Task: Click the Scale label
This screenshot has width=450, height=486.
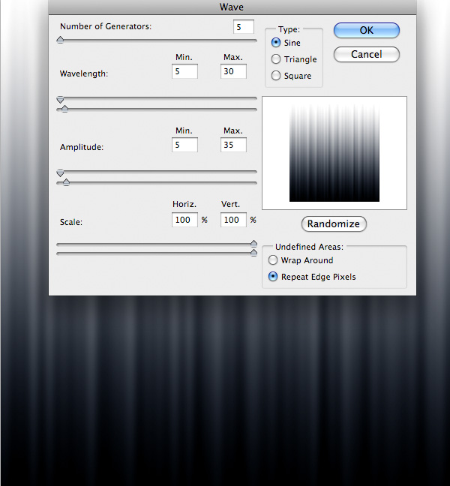Action: (x=71, y=222)
